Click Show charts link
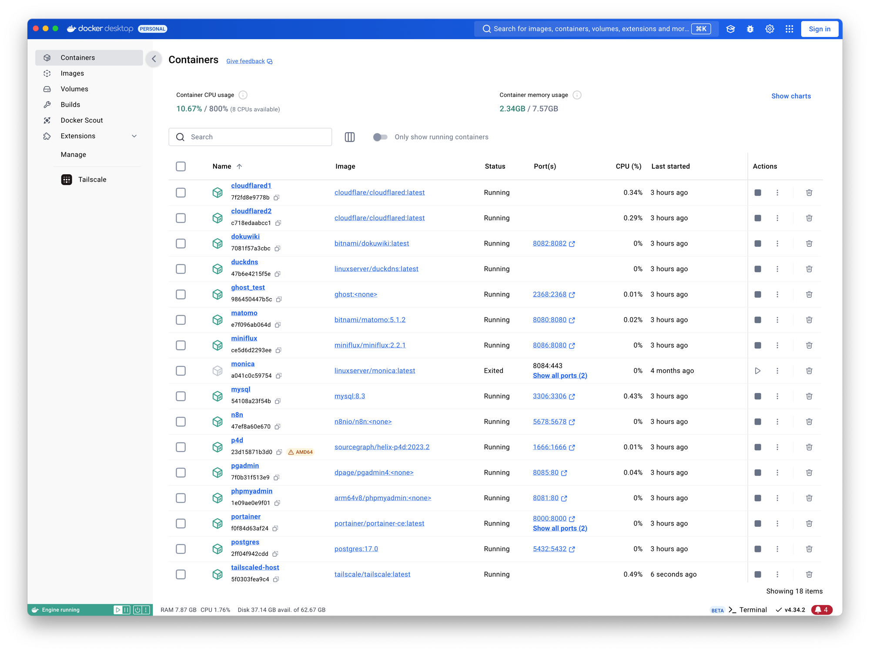 [791, 96]
